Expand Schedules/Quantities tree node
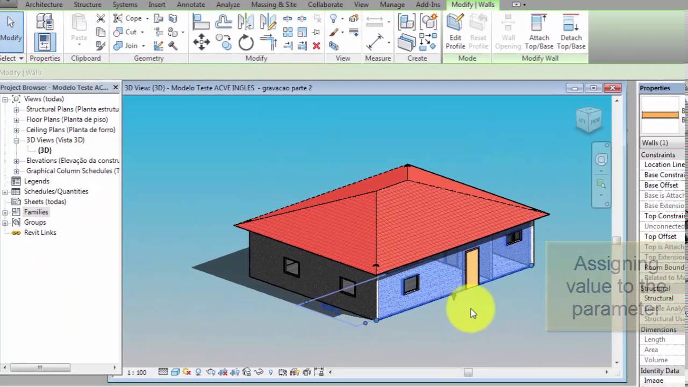The height and width of the screenshot is (387, 688). click(x=5, y=192)
